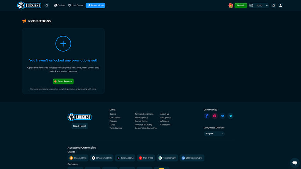Select the Promotions tab
301x169 pixels.
click(95, 5)
